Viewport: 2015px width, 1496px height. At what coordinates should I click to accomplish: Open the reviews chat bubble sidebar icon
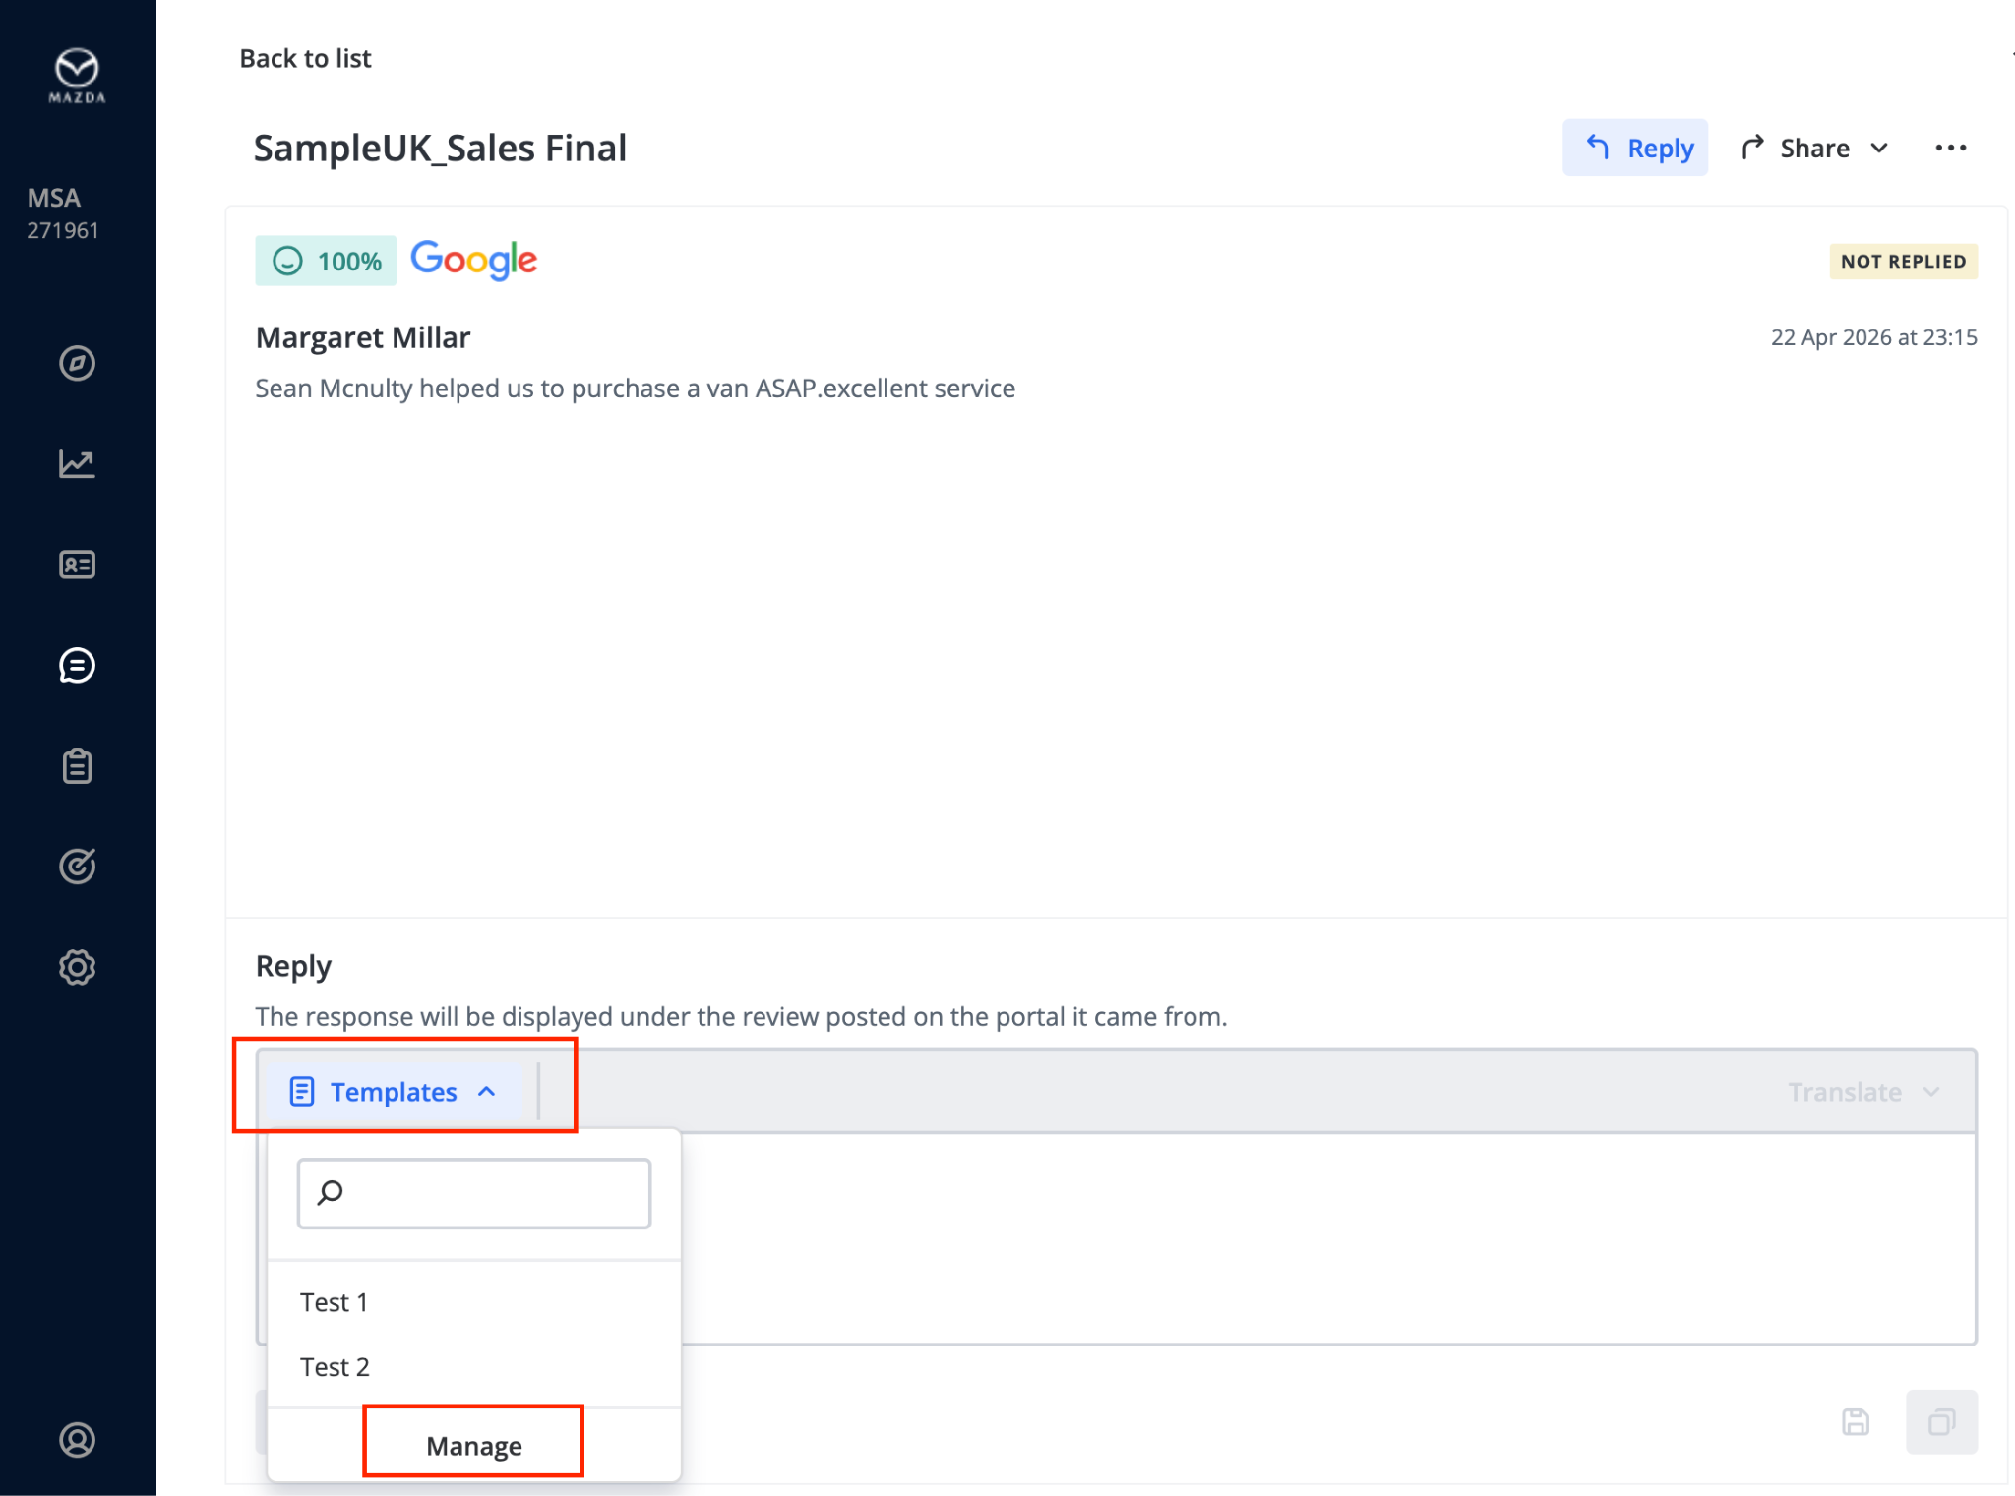(x=77, y=666)
